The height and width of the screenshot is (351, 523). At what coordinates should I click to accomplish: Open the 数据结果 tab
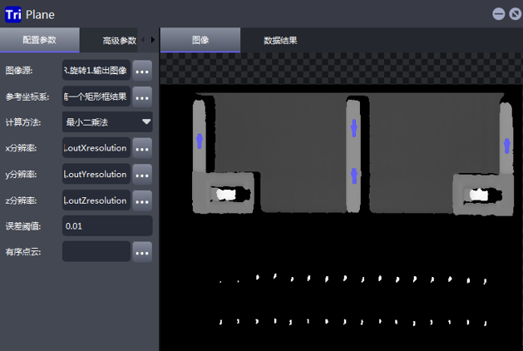pyautogui.click(x=280, y=40)
